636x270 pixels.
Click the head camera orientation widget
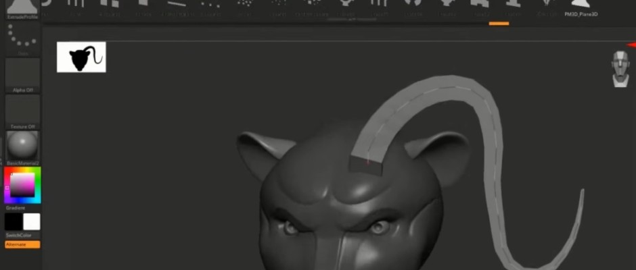click(620, 68)
